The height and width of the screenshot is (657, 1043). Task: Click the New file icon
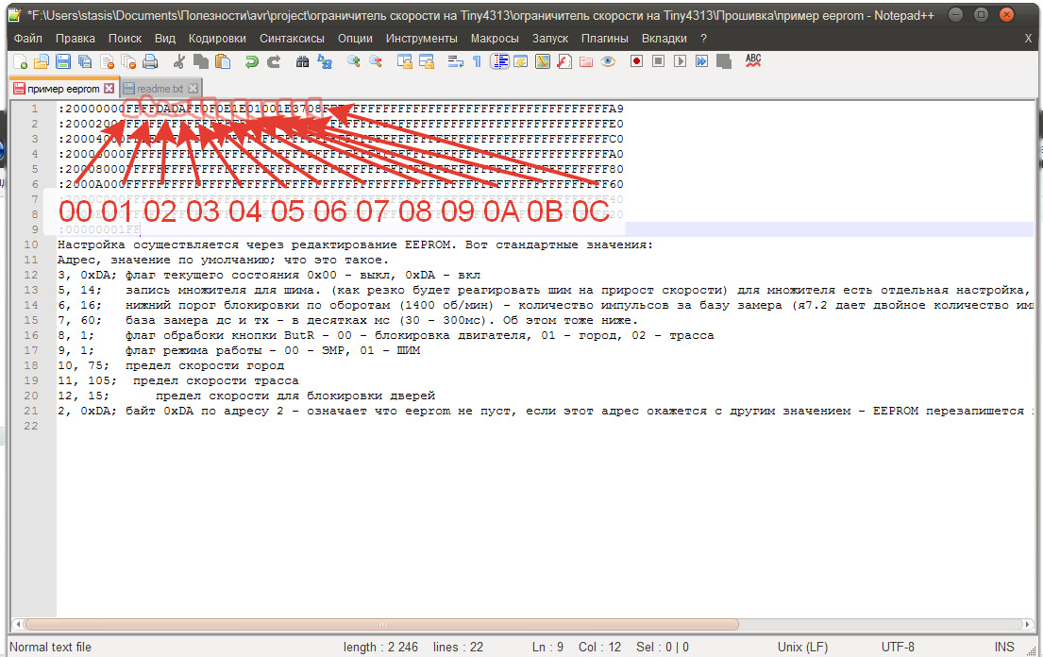click(x=21, y=61)
